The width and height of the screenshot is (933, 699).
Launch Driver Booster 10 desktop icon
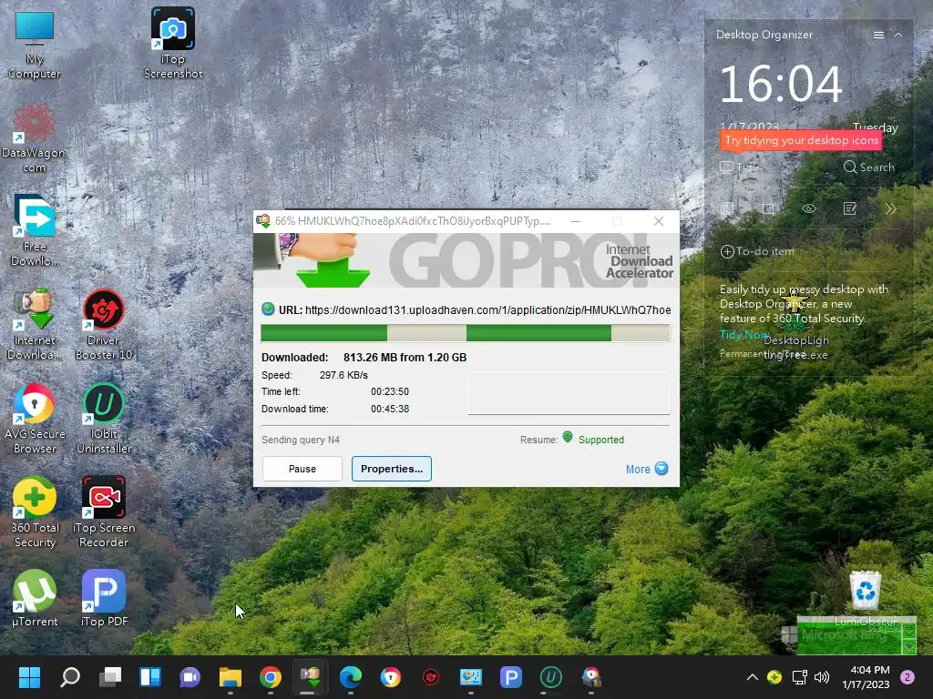(104, 324)
